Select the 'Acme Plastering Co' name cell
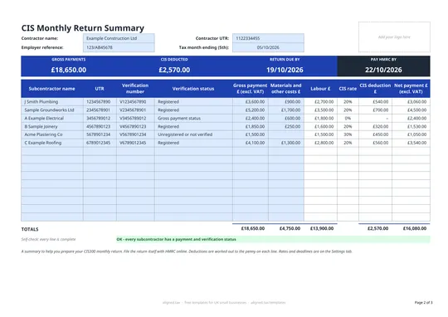448x317 pixels. tap(52, 134)
